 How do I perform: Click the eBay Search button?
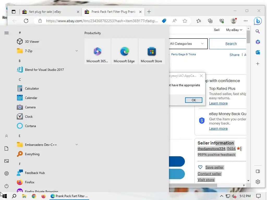(228, 44)
